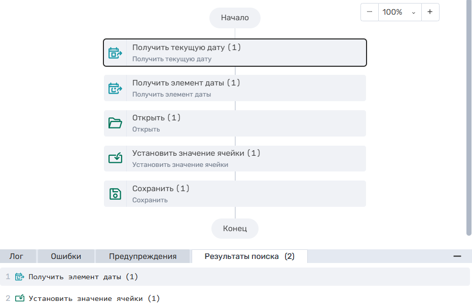Viewport: 472px width, 308px height.
Task: Click the calendar icon in search result 1
Action: [x=20, y=277]
